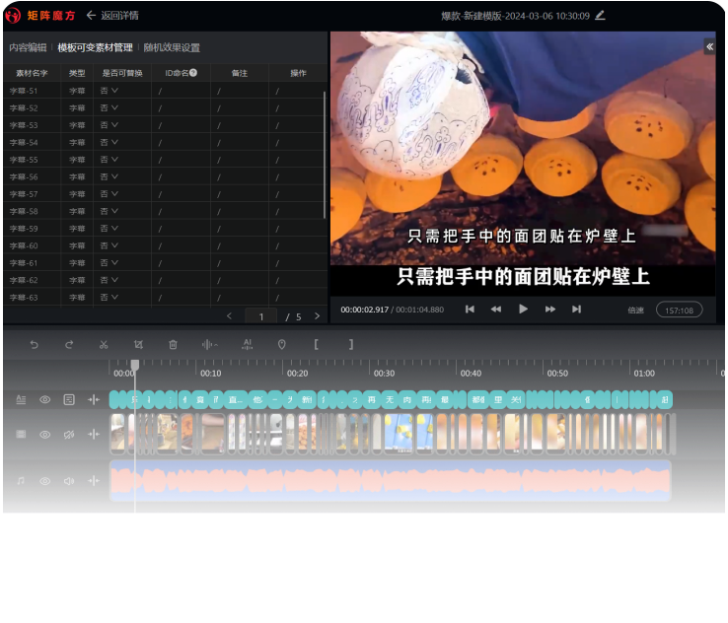
Task: Open replaceable dropdown for 字幕-61
Action: click(109, 262)
